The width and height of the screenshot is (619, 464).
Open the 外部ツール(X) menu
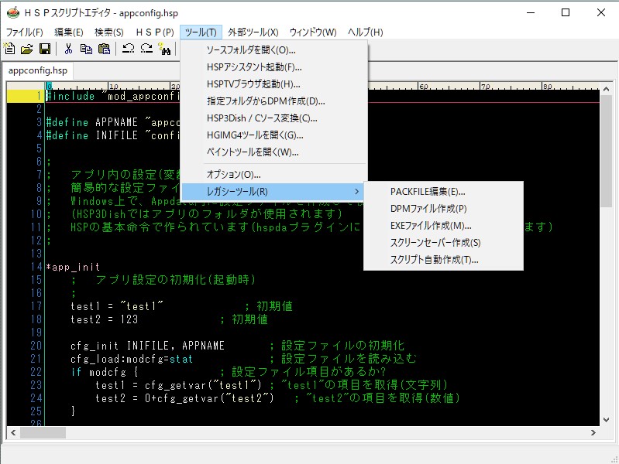pyautogui.click(x=253, y=32)
